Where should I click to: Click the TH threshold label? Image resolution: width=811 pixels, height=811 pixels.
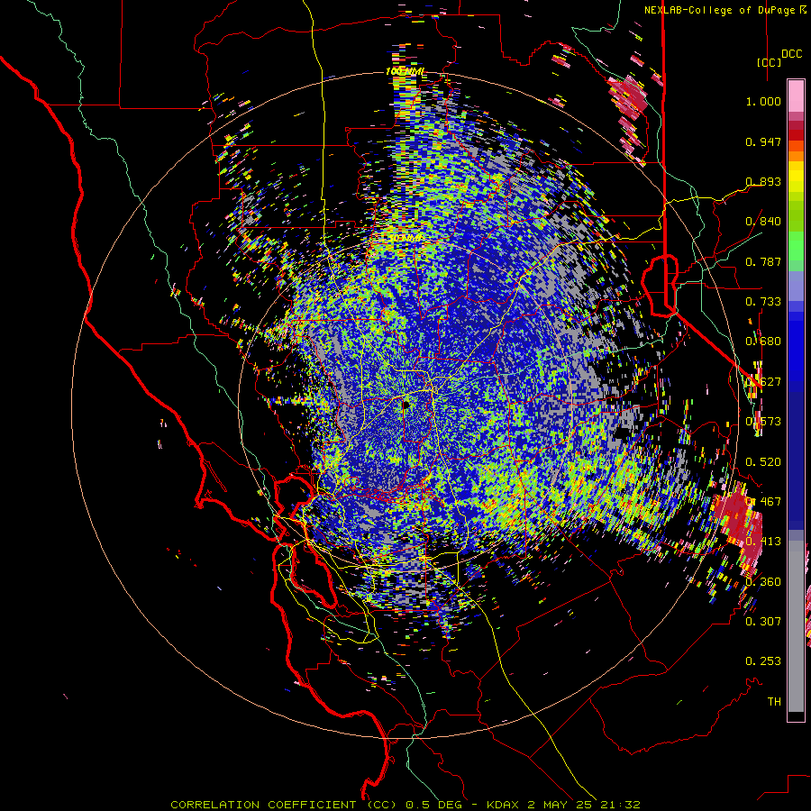(x=774, y=701)
